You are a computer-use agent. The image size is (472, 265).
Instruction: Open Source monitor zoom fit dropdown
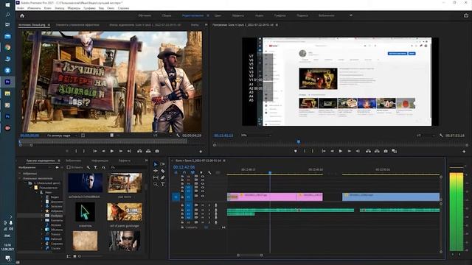click(61, 135)
